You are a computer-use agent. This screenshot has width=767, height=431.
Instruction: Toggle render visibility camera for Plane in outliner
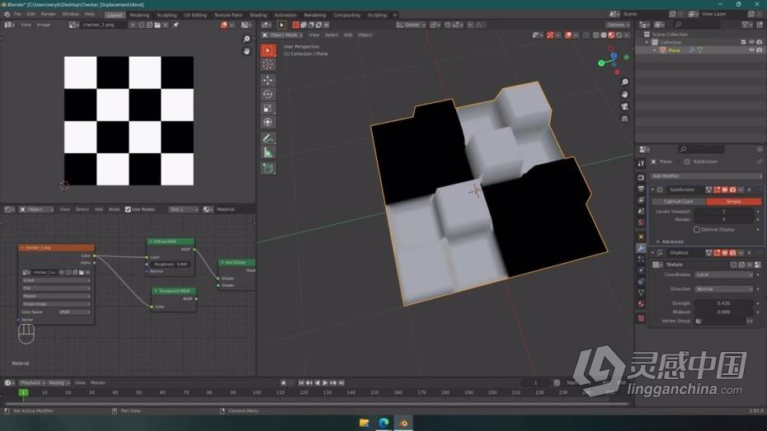click(x=760, y=49)
